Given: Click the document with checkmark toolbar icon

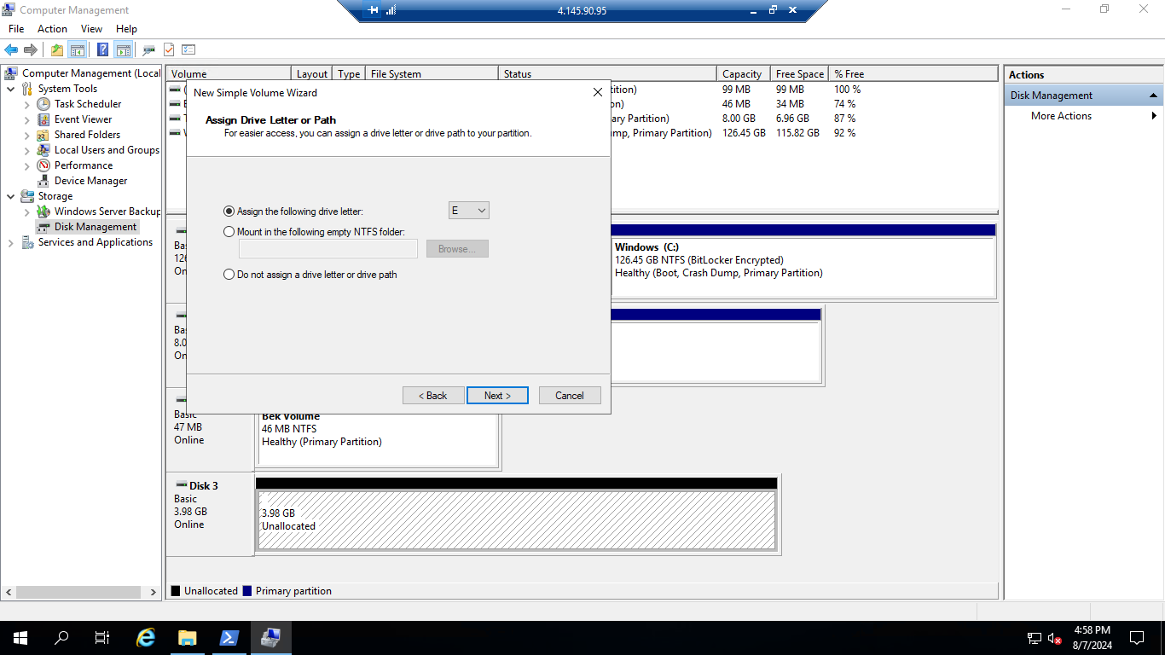Looking at the screenshot, I should coord(169,49).
